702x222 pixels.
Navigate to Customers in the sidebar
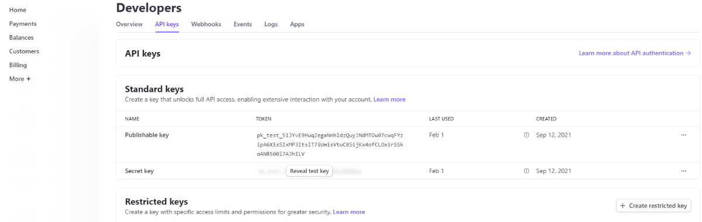[24, 51]
